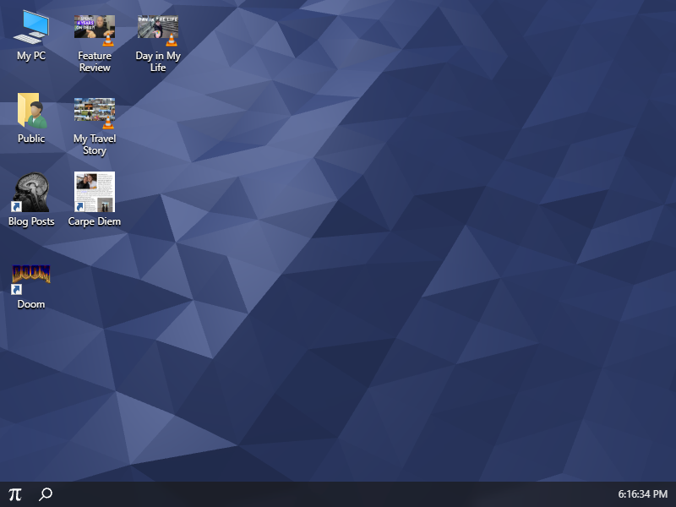Click the taskbar clock showing 6:16 PM
The image size is (676, 507).
pyautogui.click(x=642, y=494)
